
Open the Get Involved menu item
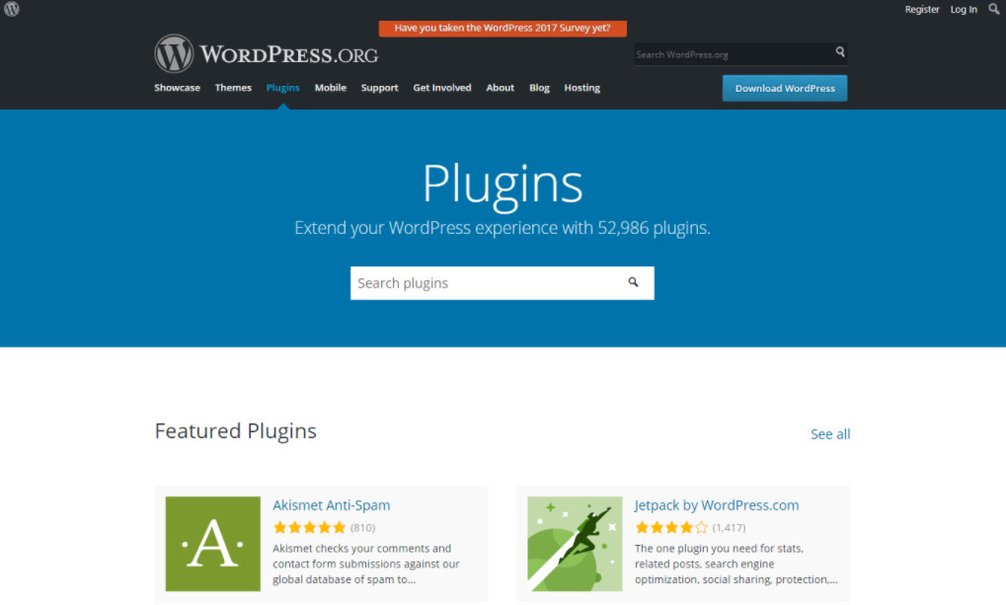point(442,88)
